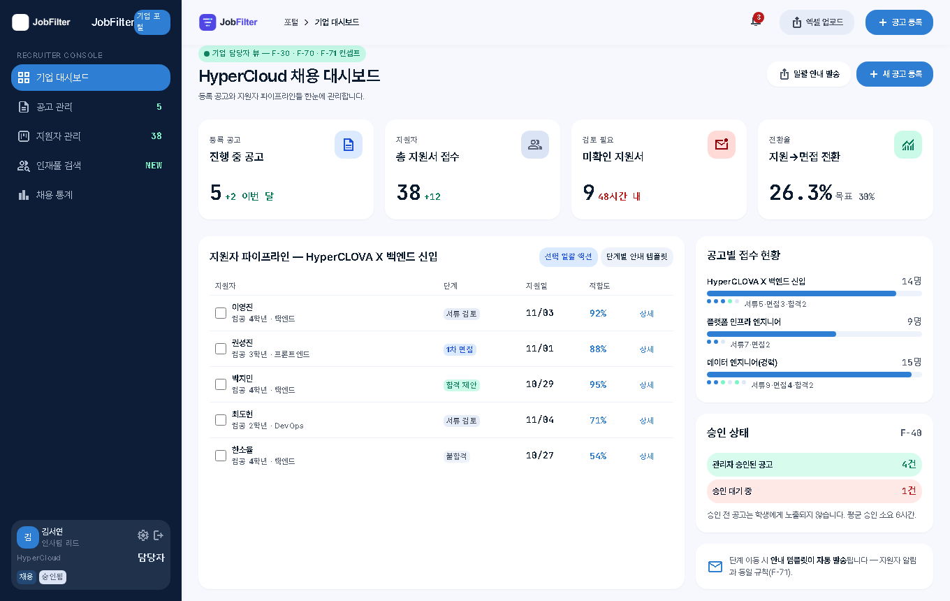Click the 단계별 안내 템플릿 button
Screen dimensions: 950x601
click(x=637, y=257)
